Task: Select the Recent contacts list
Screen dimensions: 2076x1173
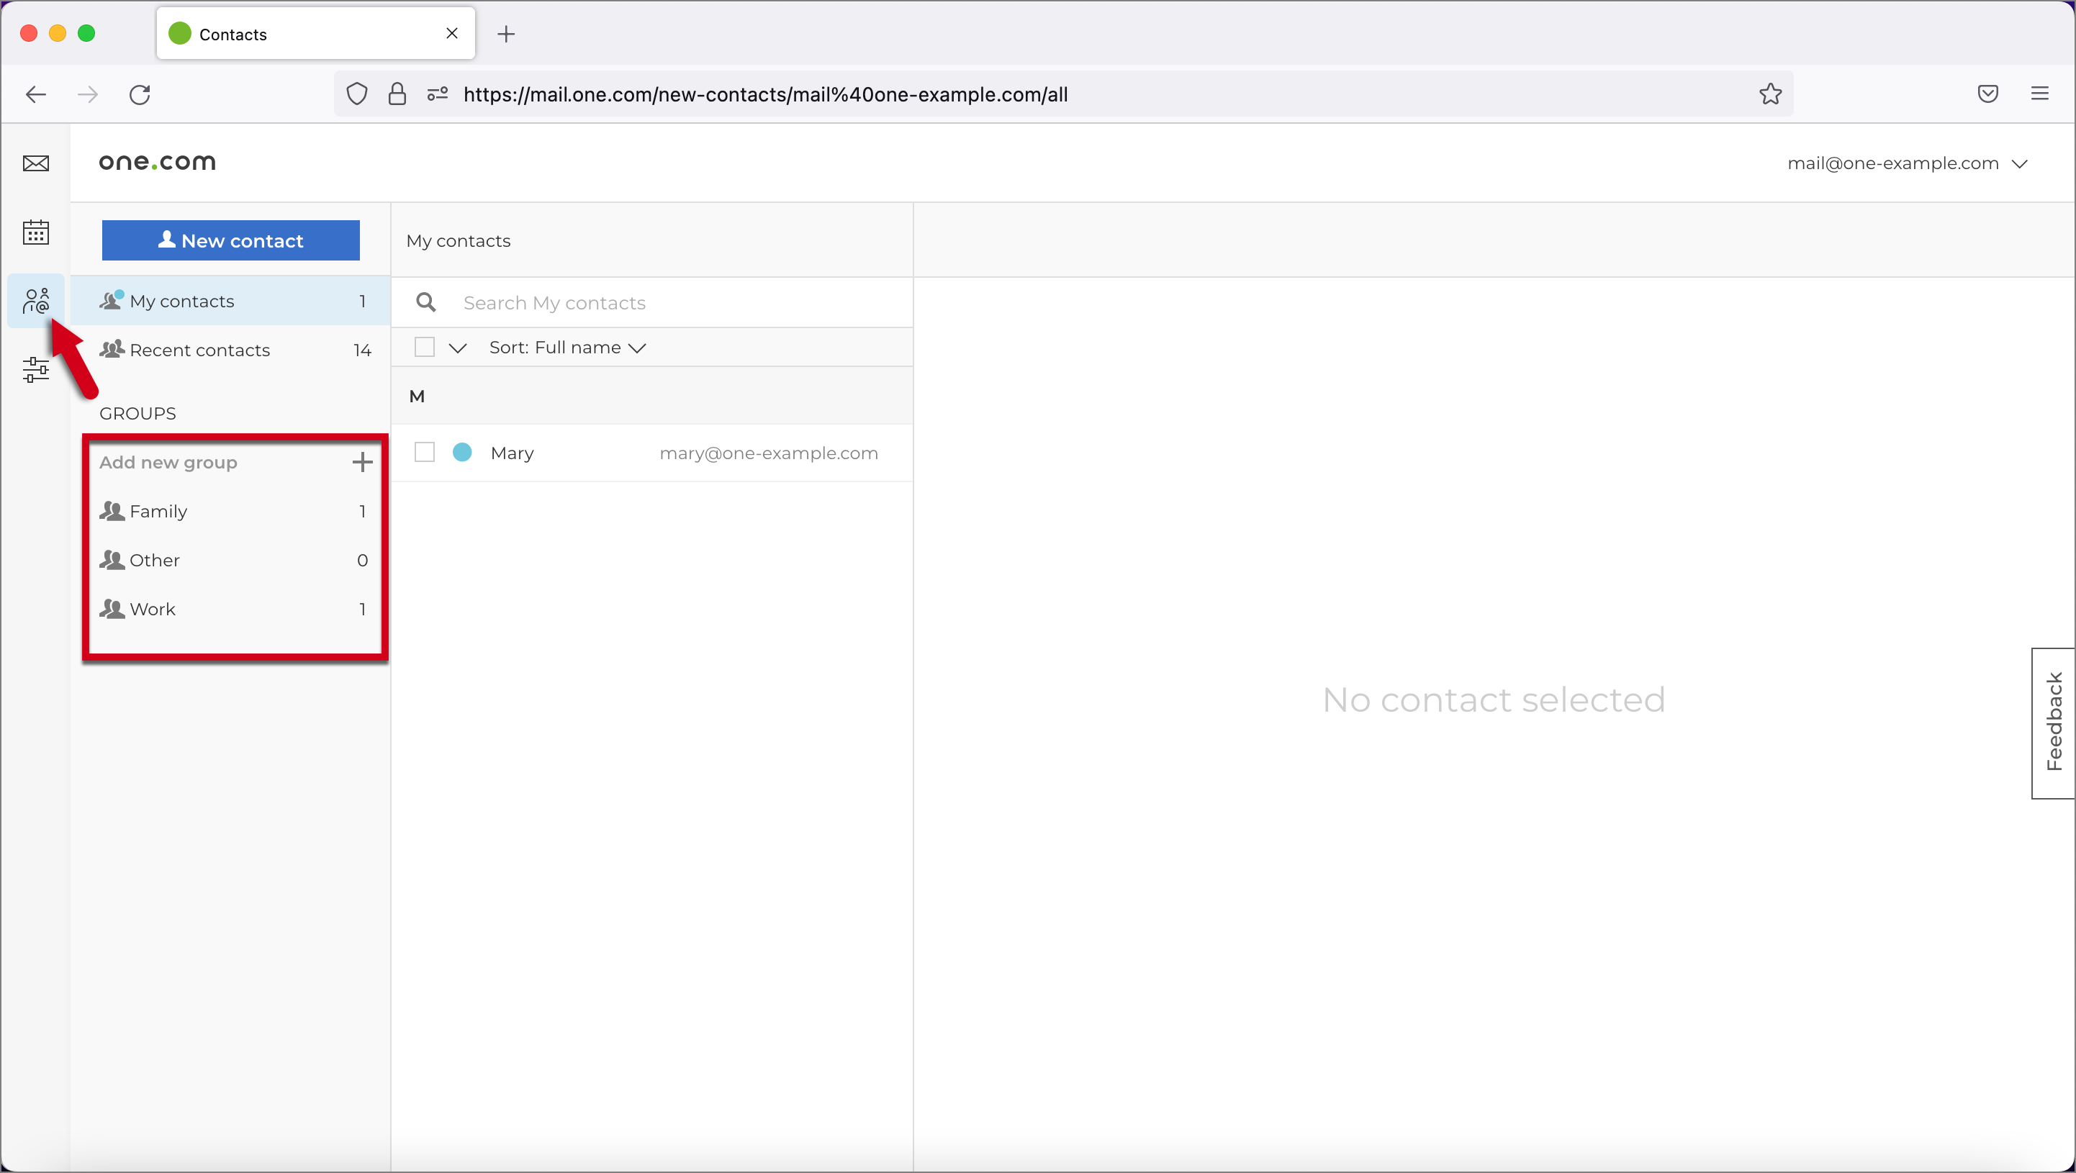Action: tap(200, 350)
